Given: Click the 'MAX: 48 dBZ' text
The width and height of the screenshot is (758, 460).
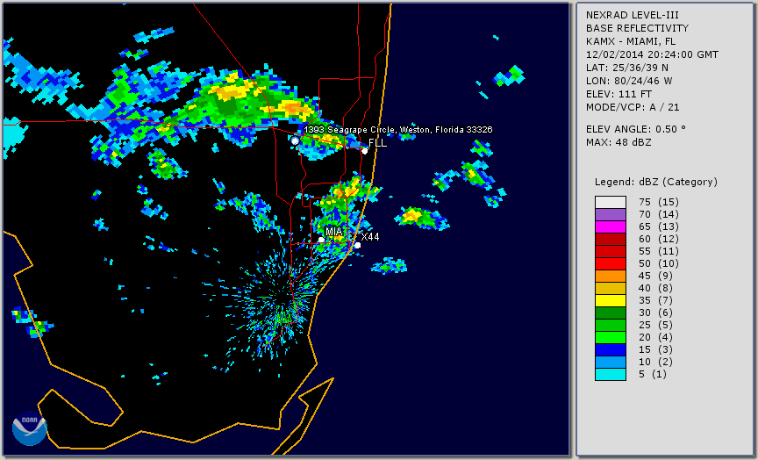Looking at the screenshot, I should click(x=619, y=142).
